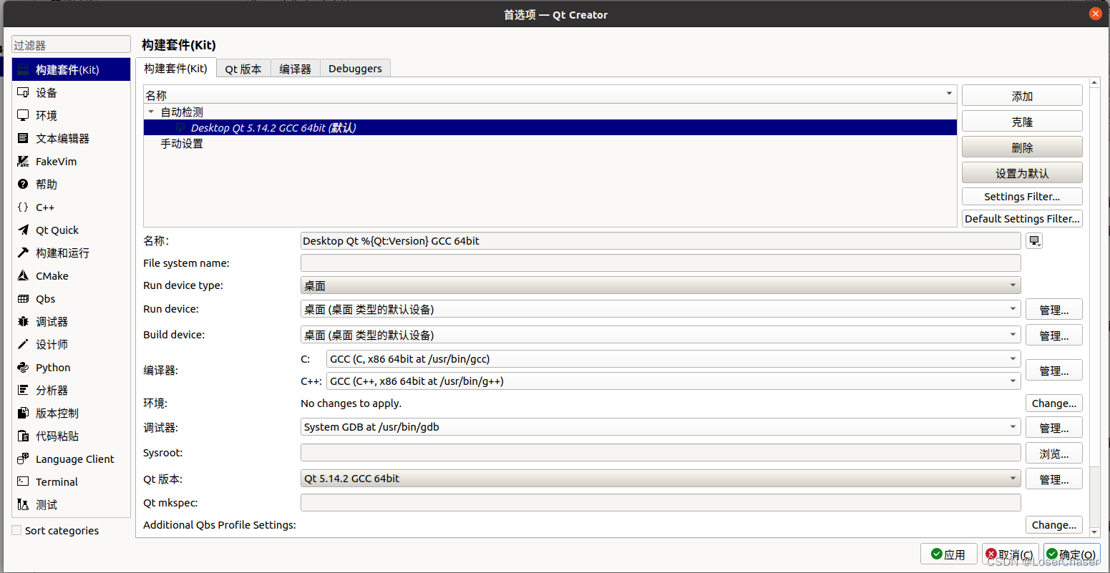This screenshot has height=573, width=1110.
Task: Open the 调试器 System GDB dropdown
Action: tap(661, 427)
